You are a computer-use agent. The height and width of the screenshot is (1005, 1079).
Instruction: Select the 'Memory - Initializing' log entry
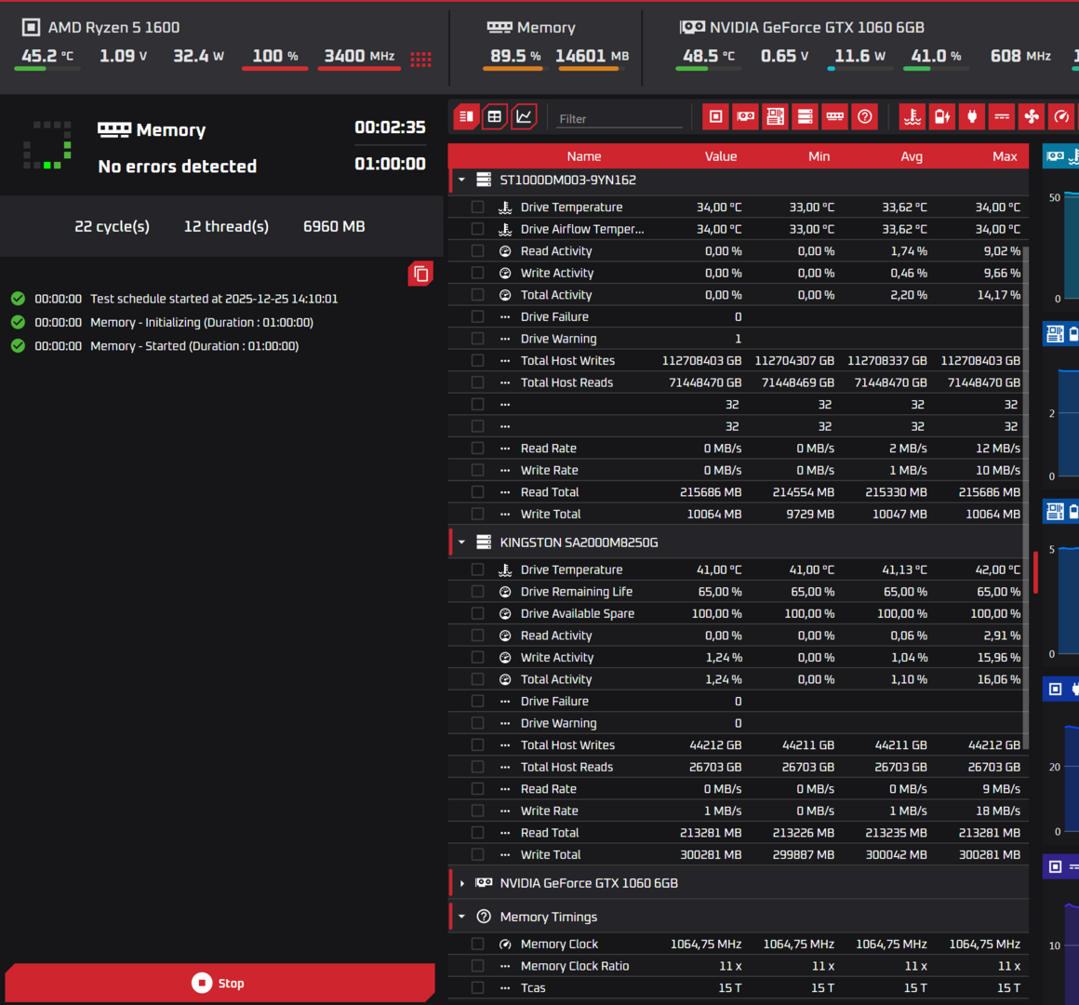click(202, 322)
